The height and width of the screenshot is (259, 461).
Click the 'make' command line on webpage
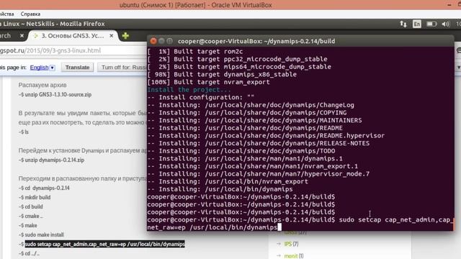(x=28, y=225)
